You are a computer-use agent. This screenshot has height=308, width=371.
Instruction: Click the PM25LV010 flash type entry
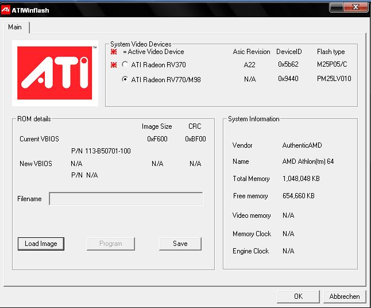coord(334,79)
